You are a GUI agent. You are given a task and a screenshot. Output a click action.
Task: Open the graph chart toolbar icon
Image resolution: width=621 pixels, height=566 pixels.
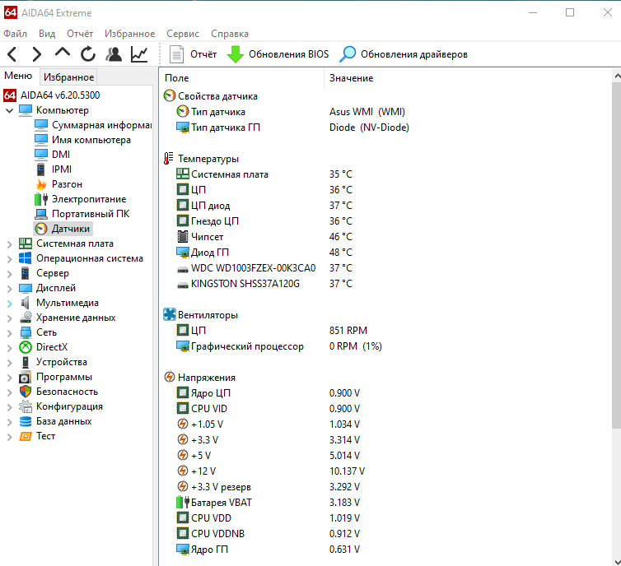(x=140, y=54)
